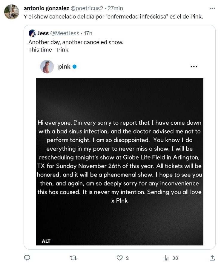Share the tweet via upload icon
The height and width of the screenshot is (266, 221).
(212, 258)
